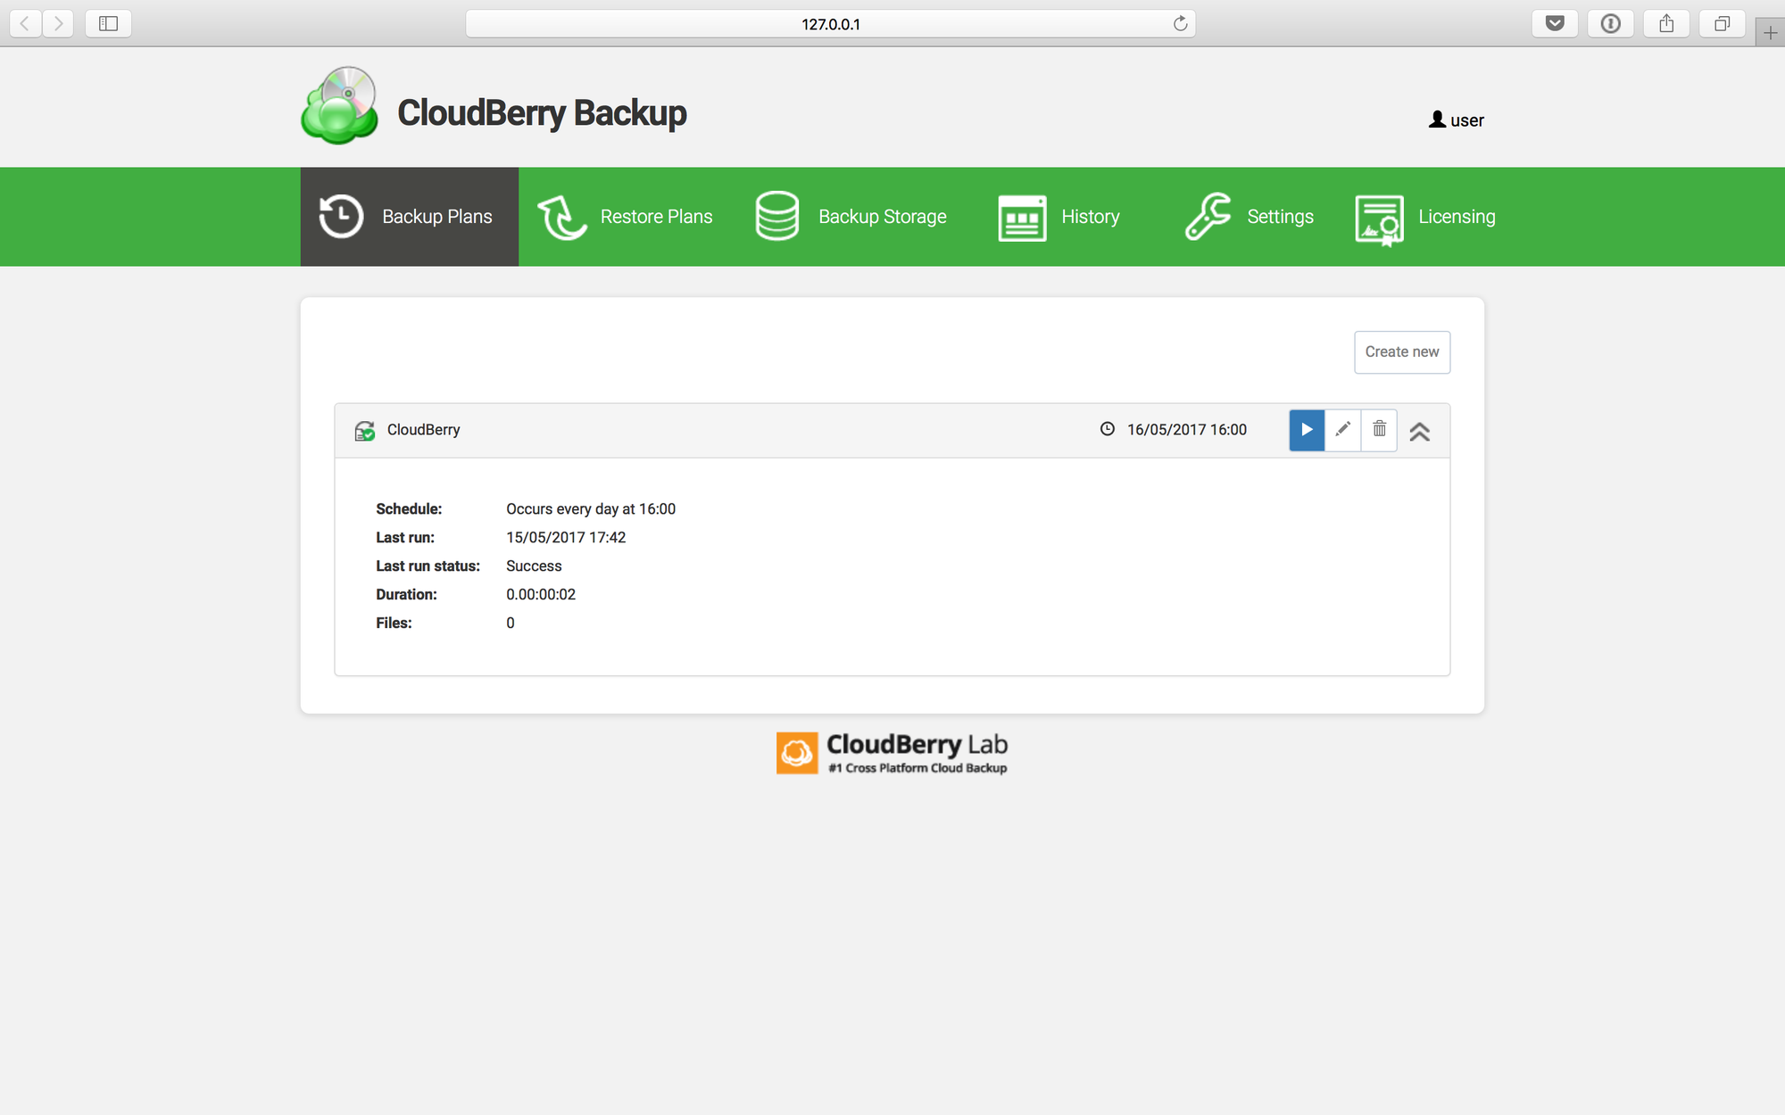
Task: Click the browser Share icon
Action: click(1666, 23)
